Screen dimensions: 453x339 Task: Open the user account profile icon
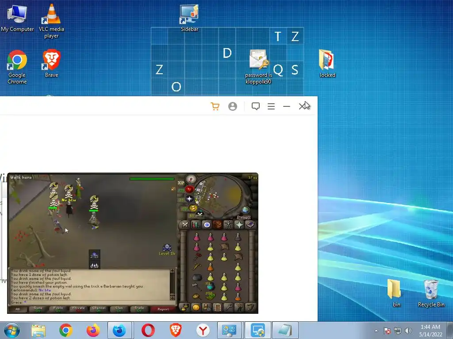pos(233,106)
